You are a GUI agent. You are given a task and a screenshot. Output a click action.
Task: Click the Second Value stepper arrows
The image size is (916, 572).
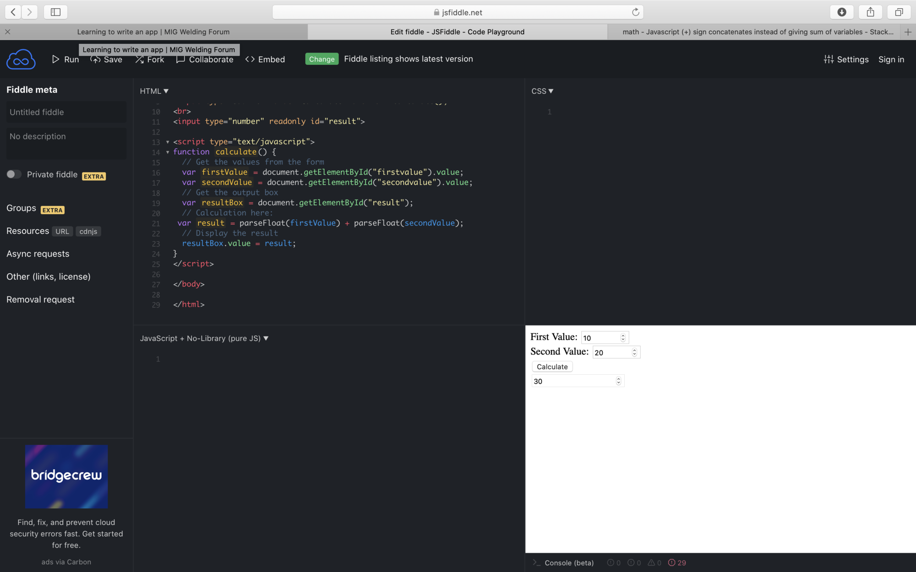tap(634, 352)
